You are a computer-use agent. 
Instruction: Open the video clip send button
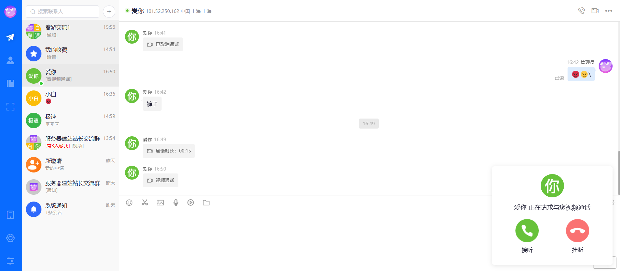pyautogui.click(x=191, y=203)
